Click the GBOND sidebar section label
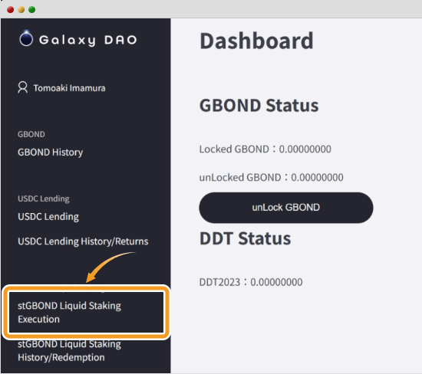The width and height of the screenshot is (422, 374). tap(31, 134)
